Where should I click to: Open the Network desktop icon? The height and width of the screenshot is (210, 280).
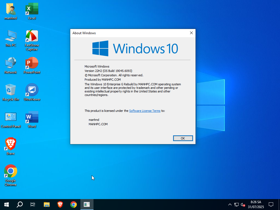tap(11, 63)
